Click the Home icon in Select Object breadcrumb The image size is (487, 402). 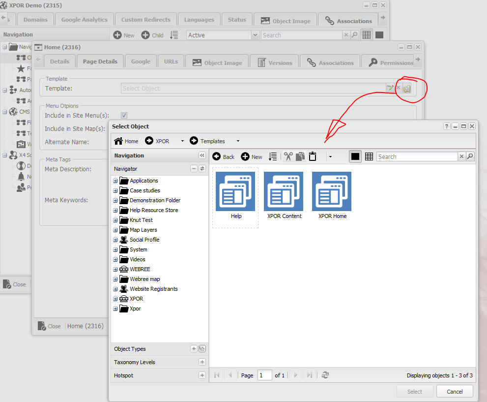118,141
